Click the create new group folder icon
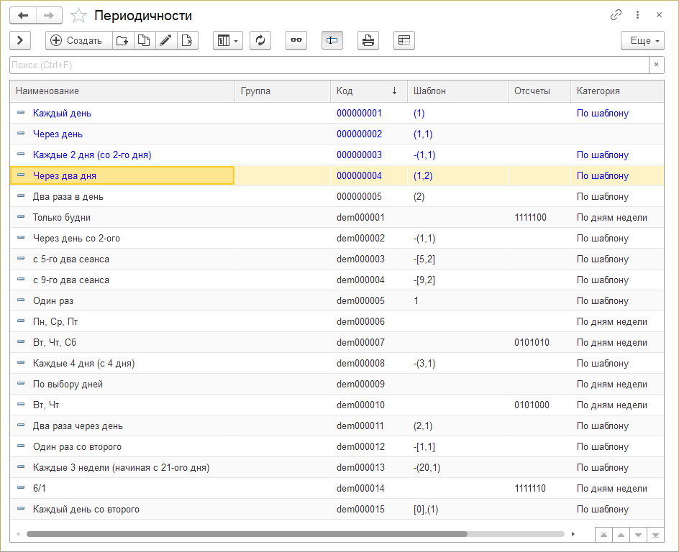The image size is (679, 552). coord(123,40)
